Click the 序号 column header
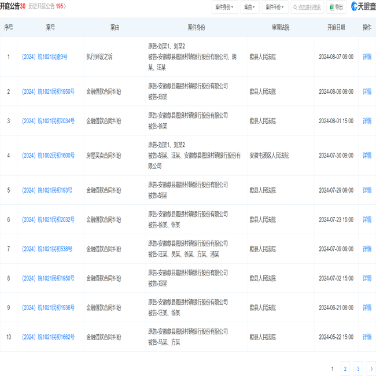This screenshot has height=376, width=376. (9, 28)
